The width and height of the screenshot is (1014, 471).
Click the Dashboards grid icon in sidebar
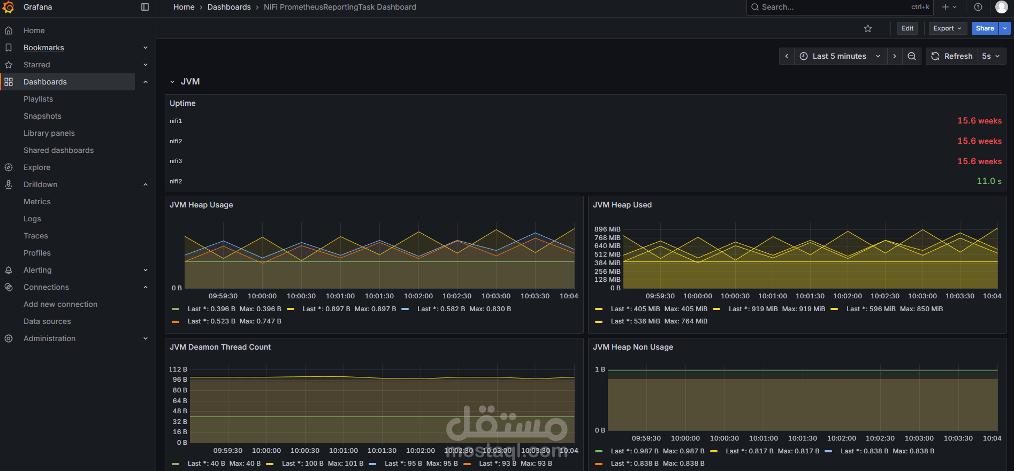9,82
